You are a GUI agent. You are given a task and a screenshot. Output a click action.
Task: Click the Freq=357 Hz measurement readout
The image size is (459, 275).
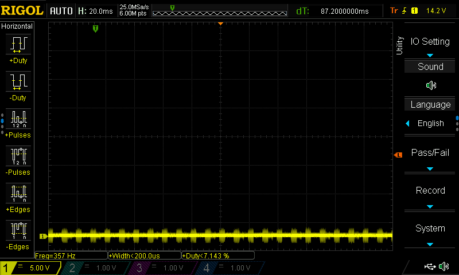pos(71,256)
